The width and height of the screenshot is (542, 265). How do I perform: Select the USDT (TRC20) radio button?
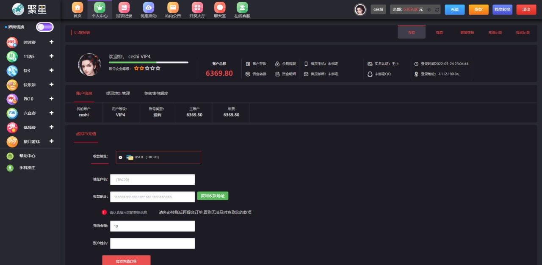[121, 157]
